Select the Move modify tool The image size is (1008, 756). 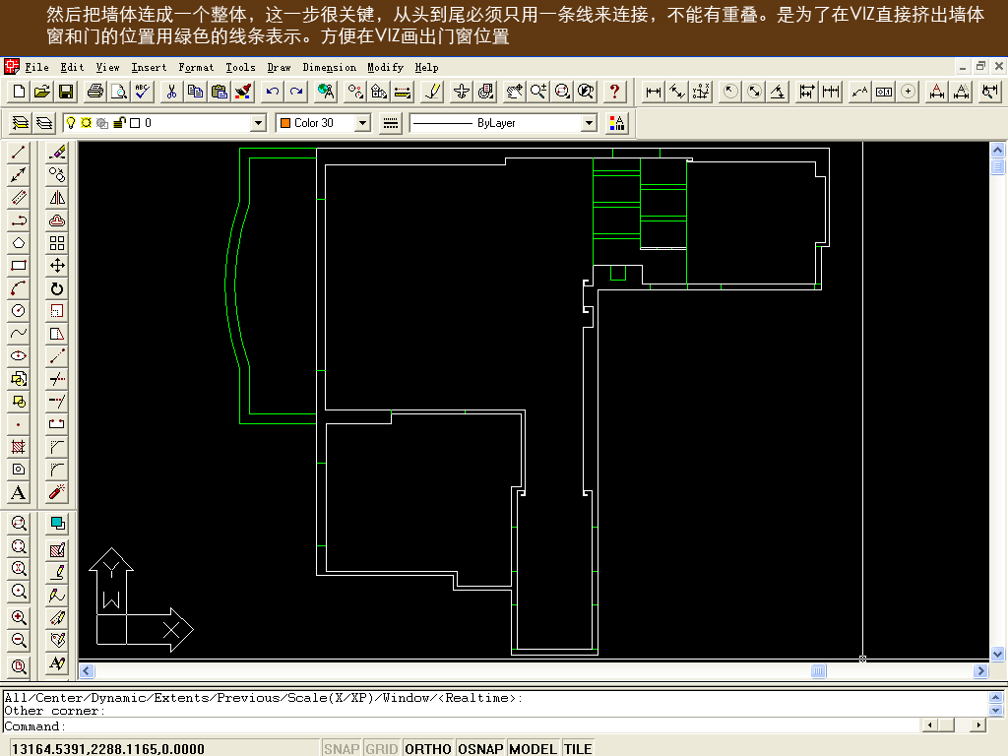point(57,266)
